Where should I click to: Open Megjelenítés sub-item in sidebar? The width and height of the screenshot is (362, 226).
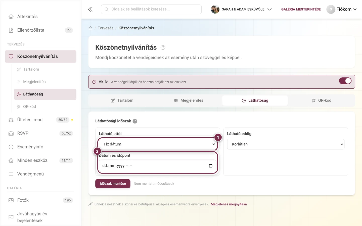coord(45,82)
